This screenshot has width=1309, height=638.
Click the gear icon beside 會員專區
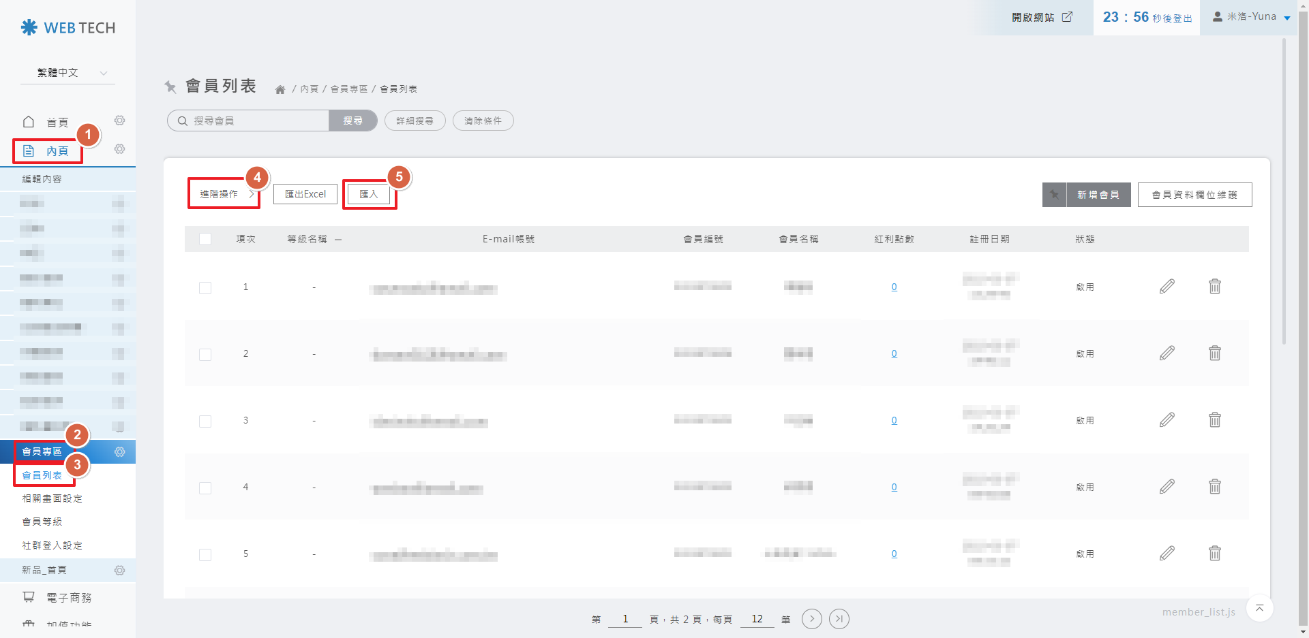119,452
